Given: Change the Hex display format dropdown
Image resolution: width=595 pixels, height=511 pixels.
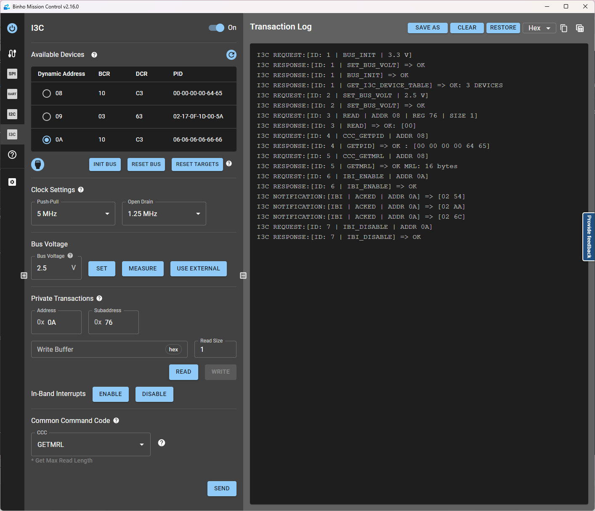Looking at the screenshot, I should pos(539,28).
